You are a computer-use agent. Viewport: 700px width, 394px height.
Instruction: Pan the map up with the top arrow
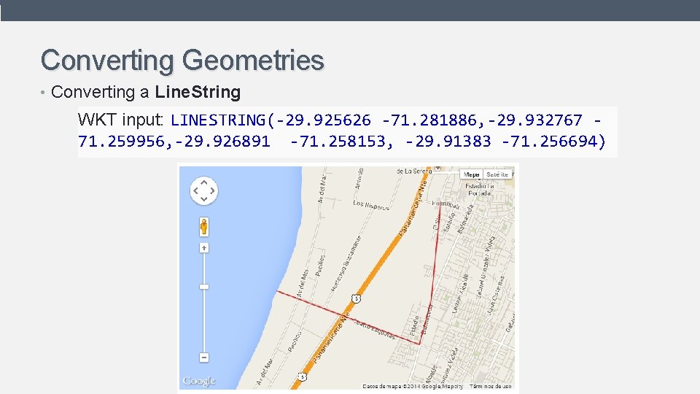tap(204, 182)
